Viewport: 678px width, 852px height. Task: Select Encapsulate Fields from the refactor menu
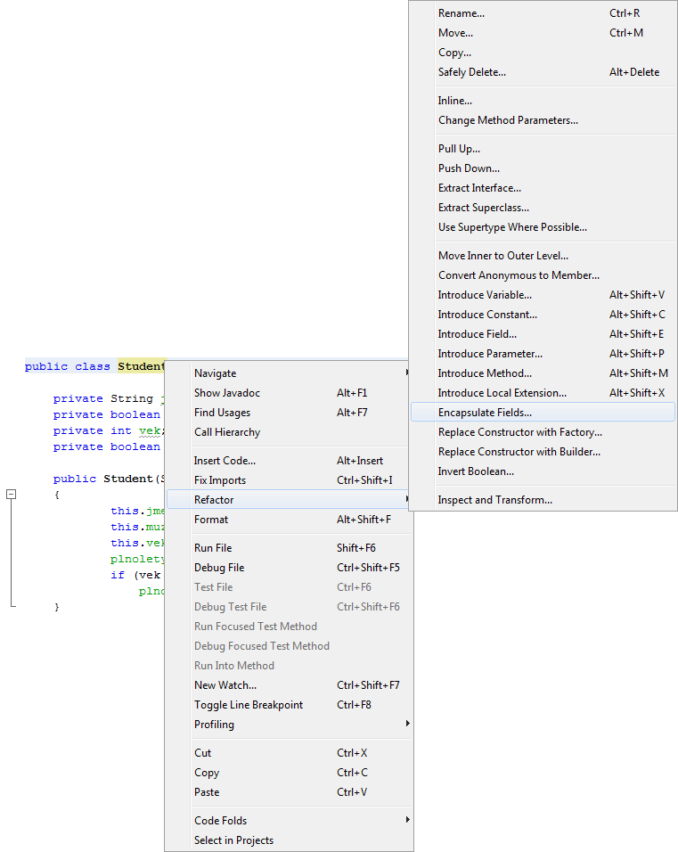point(485,413)
